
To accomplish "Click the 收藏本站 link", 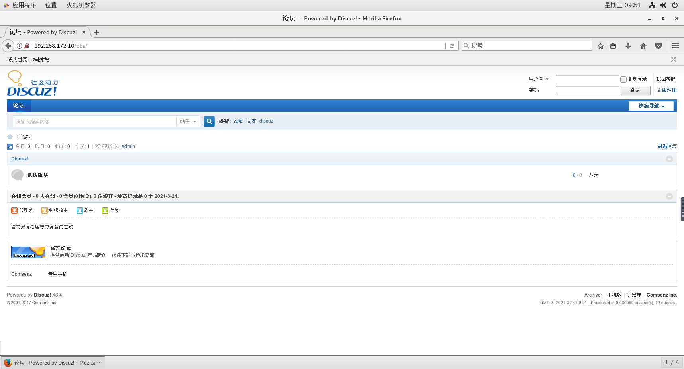I will point(40,60).
